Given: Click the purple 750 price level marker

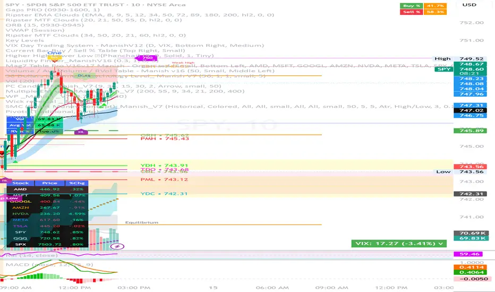Looking at the screenshot, I should click(147, 58).
